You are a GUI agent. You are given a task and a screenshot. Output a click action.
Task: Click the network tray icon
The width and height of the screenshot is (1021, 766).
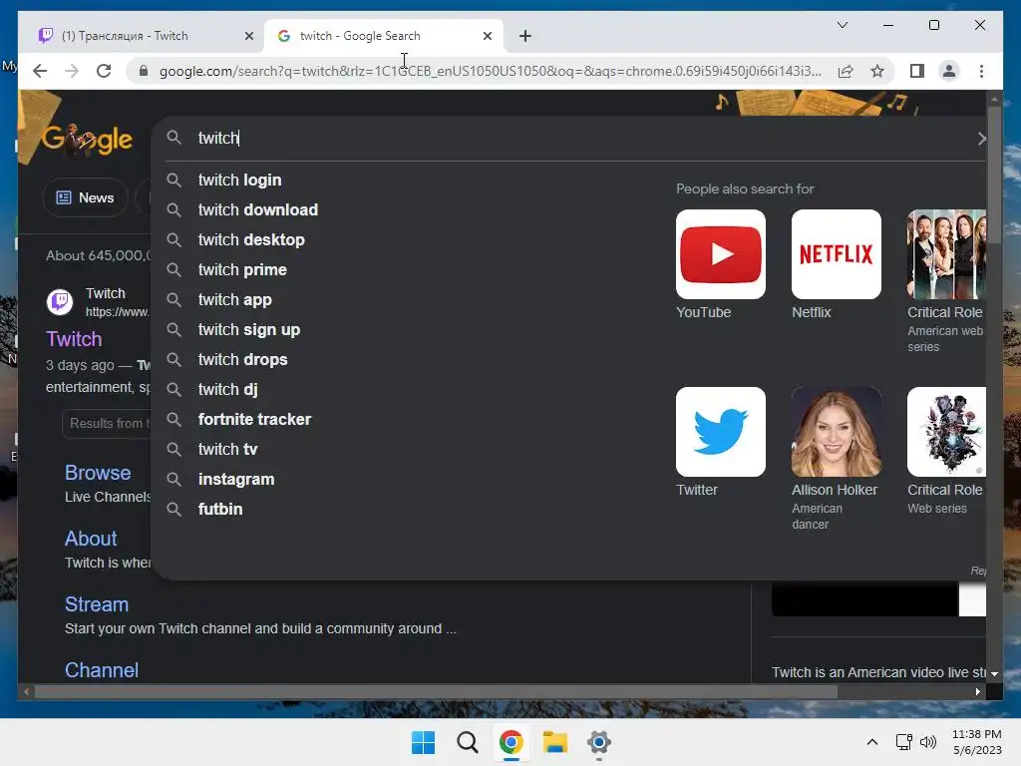(x=903, y=742)
